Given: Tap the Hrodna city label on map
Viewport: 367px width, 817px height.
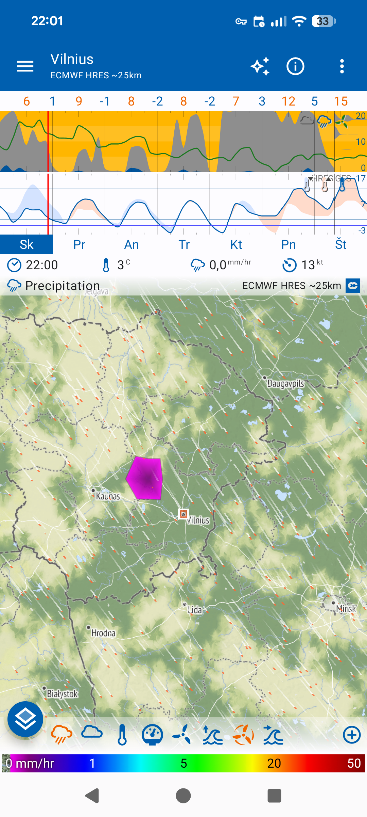Looking at the screenshot, I should (x=103, y=633).
